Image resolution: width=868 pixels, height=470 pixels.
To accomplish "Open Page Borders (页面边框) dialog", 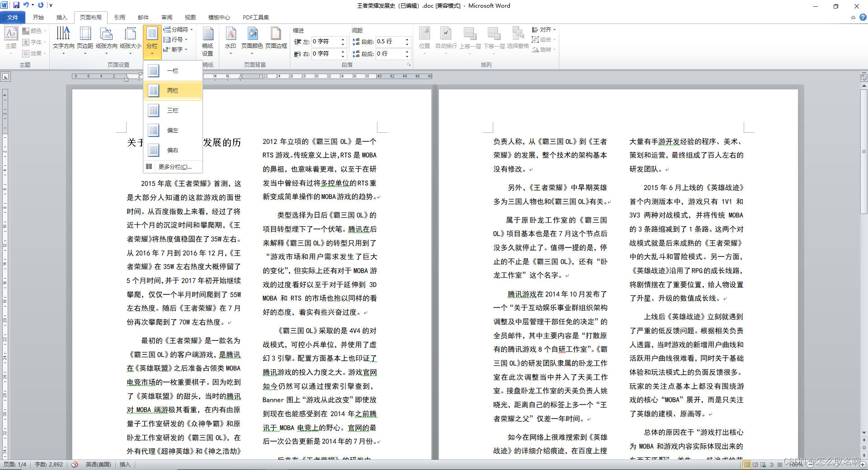I will [x=276, y=38].
